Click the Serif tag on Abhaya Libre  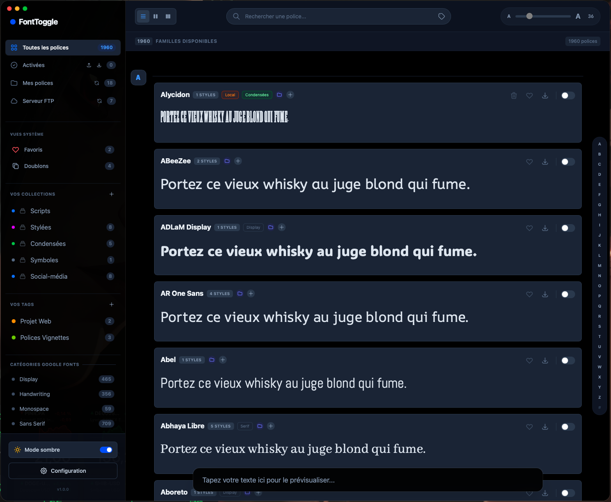(x=245, y=426)
